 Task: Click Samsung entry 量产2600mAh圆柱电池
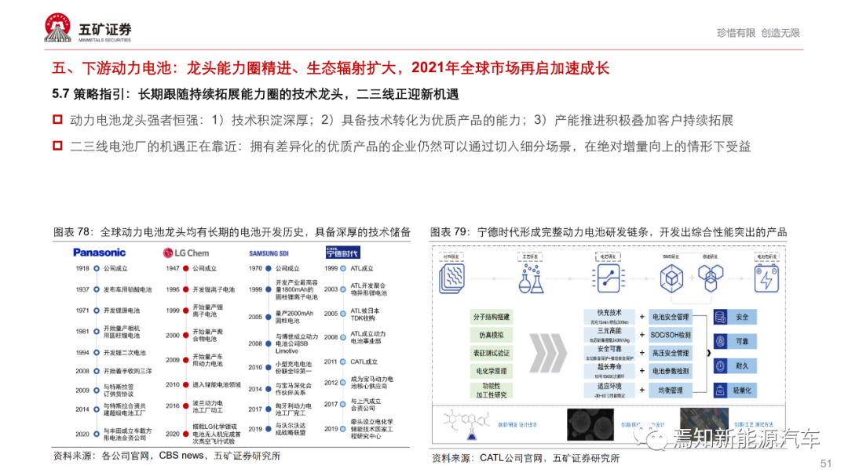(294, 317)
